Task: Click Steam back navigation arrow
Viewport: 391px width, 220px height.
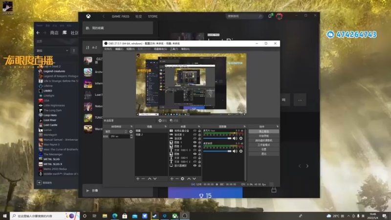Action: click(x=38, y=33)
